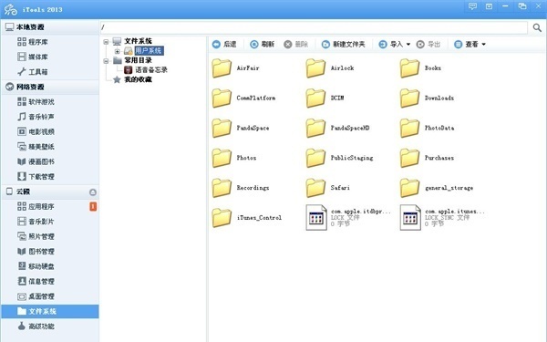This screenshot has width=547, height=342.
Task: Select the iTunes_Control folder
Action: [x=247, y=217]
